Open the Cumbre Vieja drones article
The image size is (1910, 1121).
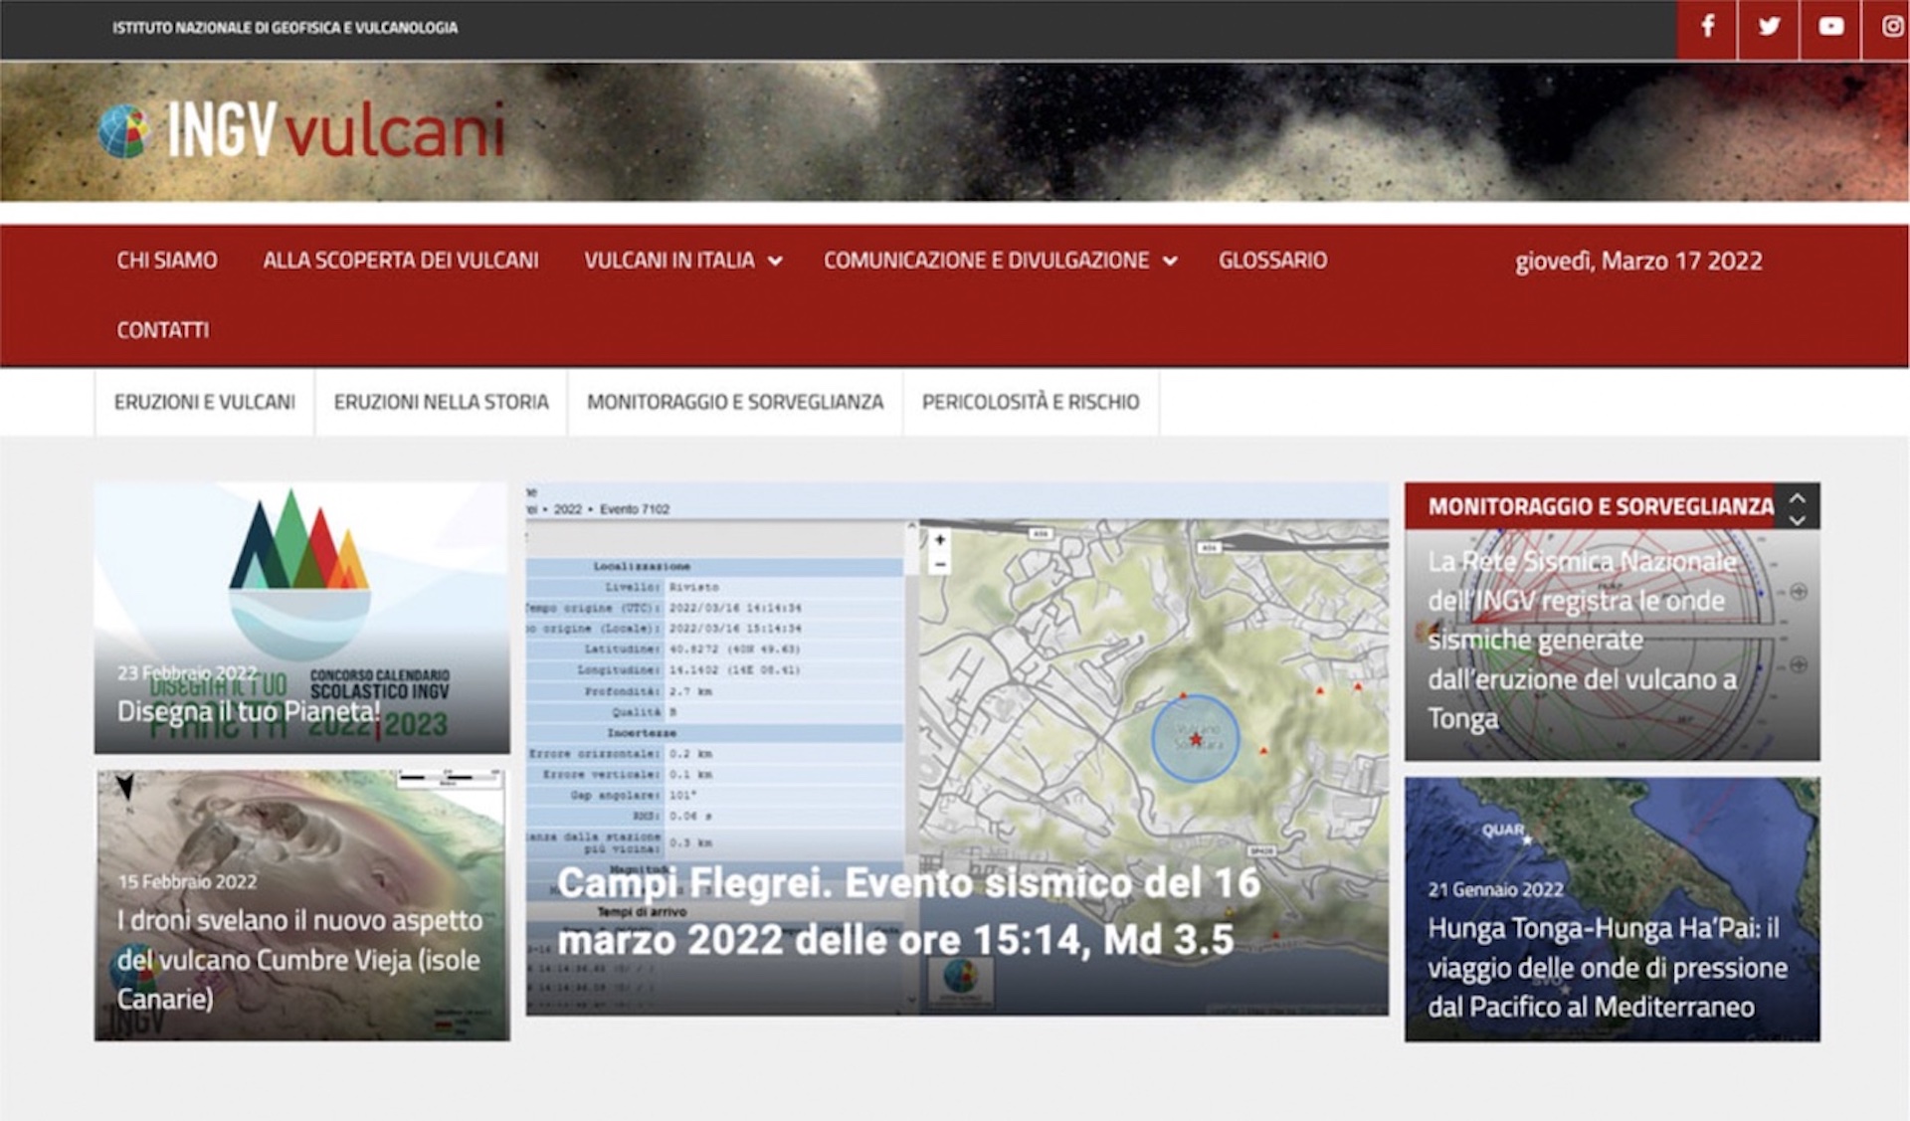coord(299,960)
